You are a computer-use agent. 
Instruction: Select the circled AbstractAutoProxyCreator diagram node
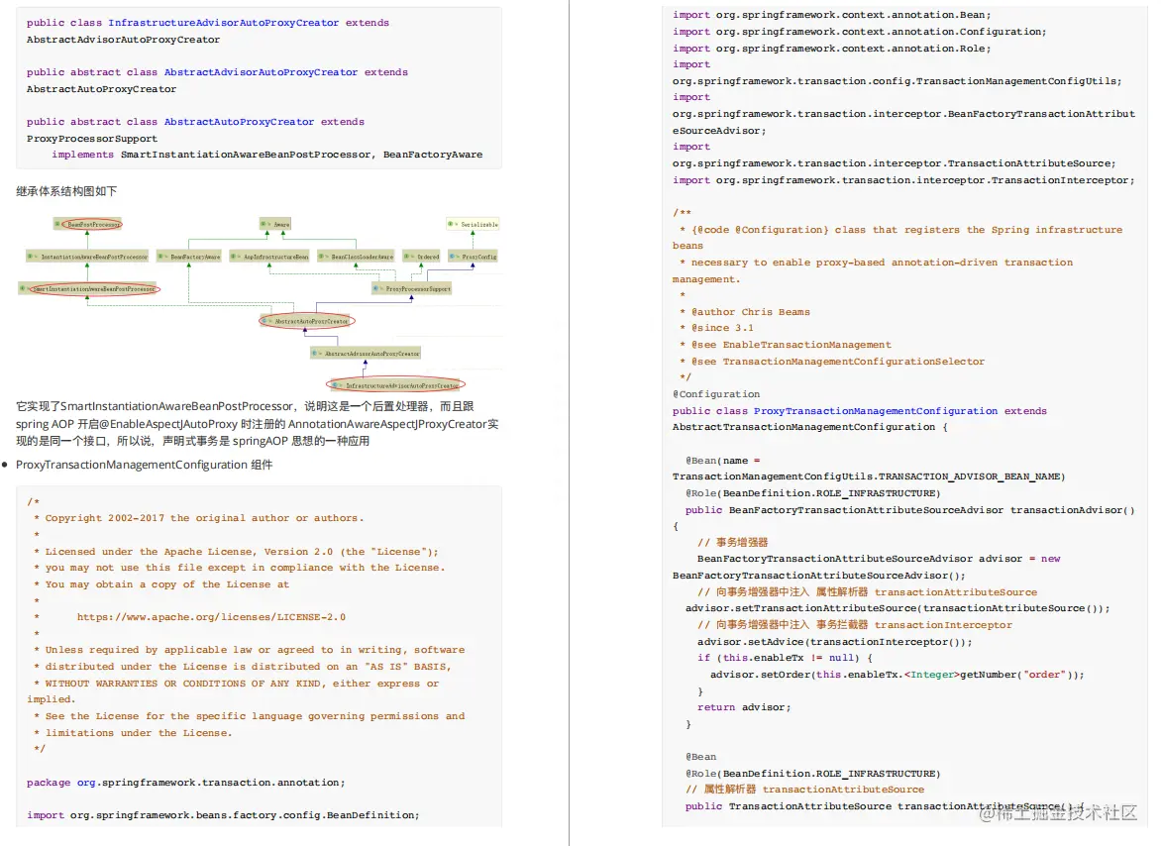pos(307,321)
